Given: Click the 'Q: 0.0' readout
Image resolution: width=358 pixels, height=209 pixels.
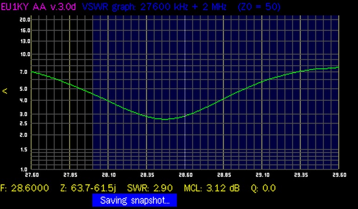Looking at the screenshot, I should pyautogui.click(x=263, y=188).
